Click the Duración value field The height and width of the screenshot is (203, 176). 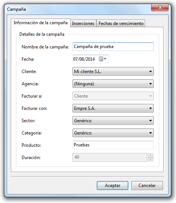click(110, 157)
